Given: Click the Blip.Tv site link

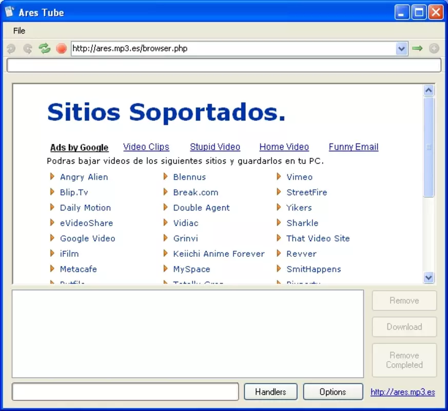Looking at the screenshot, I should tap(74, 192).
